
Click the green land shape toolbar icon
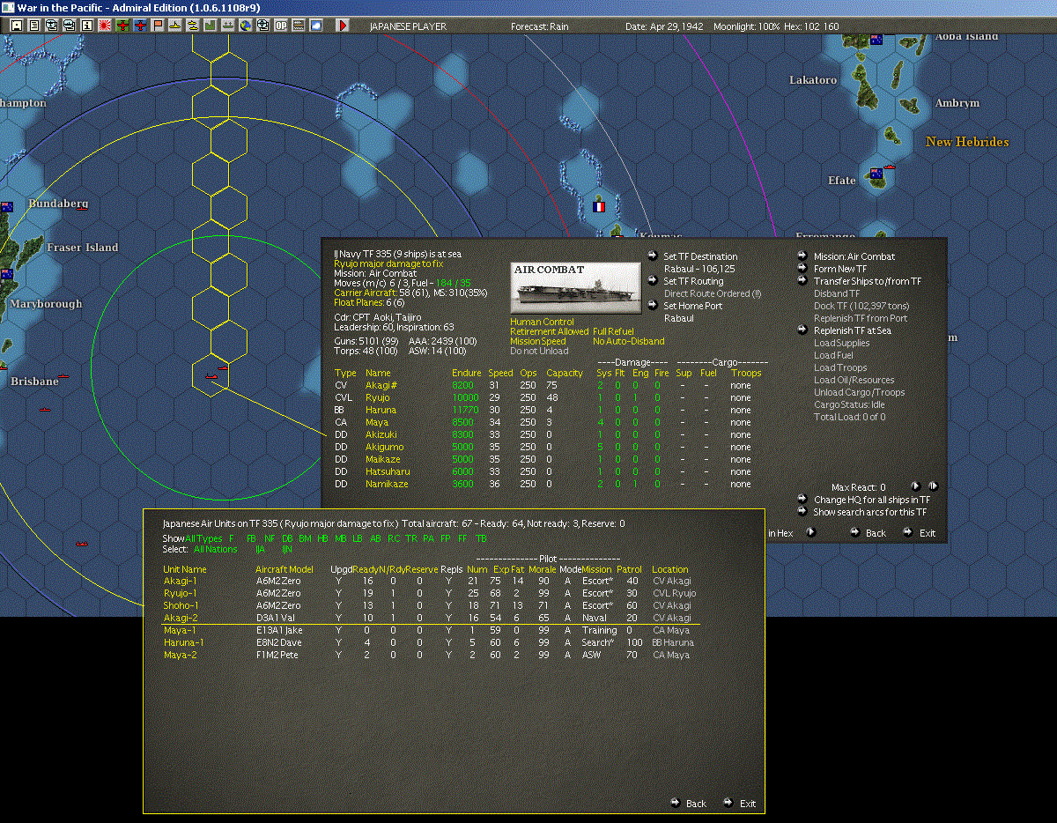[x=210, y=26]
